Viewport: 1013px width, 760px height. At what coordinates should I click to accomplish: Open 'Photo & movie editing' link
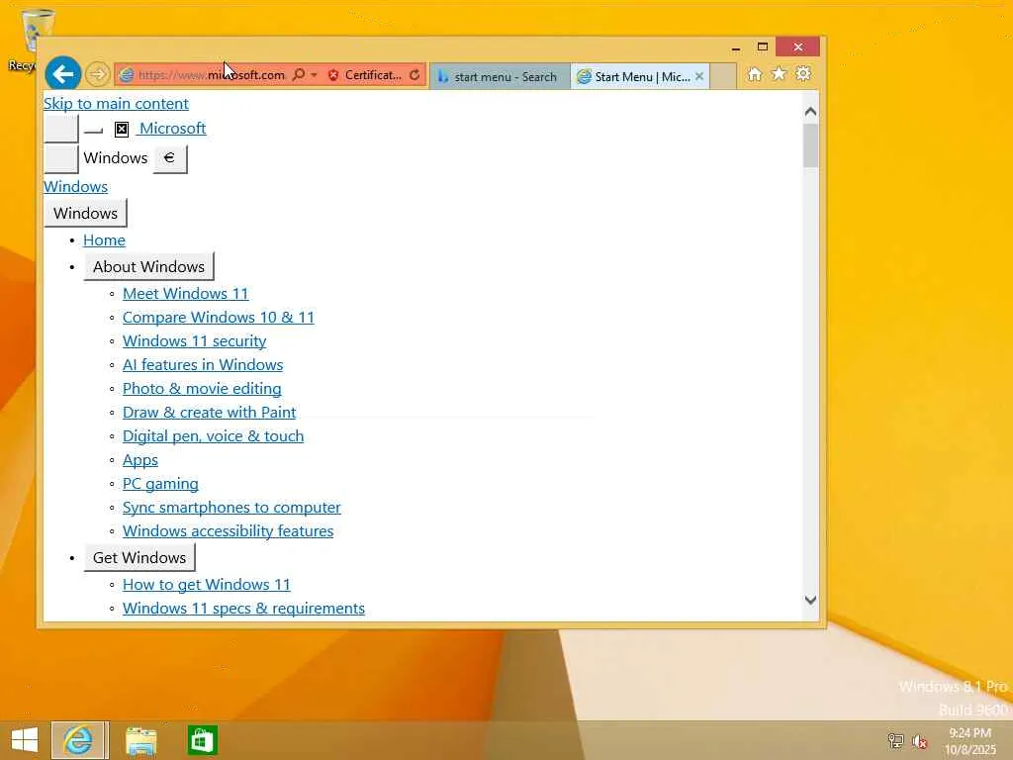pos(202,388)
